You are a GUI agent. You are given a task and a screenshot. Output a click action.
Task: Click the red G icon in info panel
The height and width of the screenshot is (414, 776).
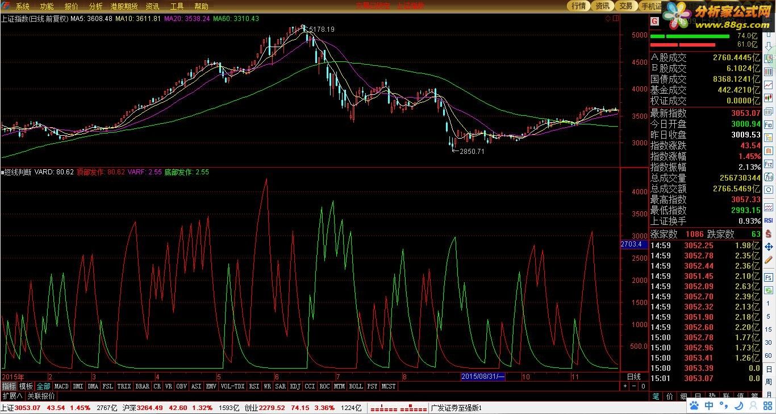tap(654, 21)
